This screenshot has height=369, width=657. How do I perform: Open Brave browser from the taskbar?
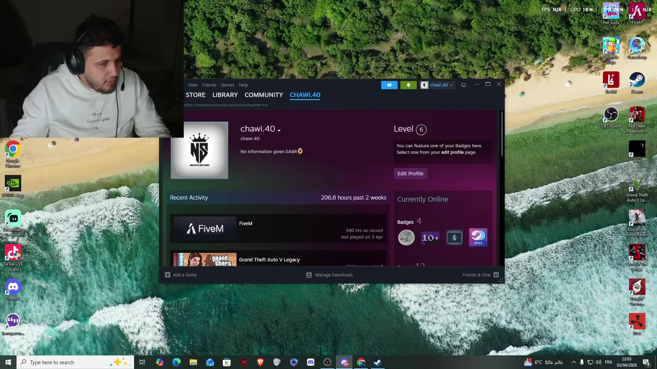[x=260, y=362]
